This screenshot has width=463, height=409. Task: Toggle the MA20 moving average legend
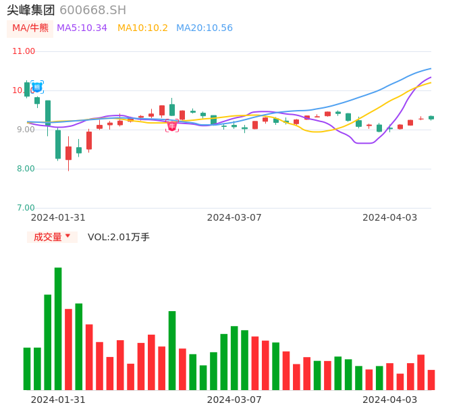coord(204,28)
